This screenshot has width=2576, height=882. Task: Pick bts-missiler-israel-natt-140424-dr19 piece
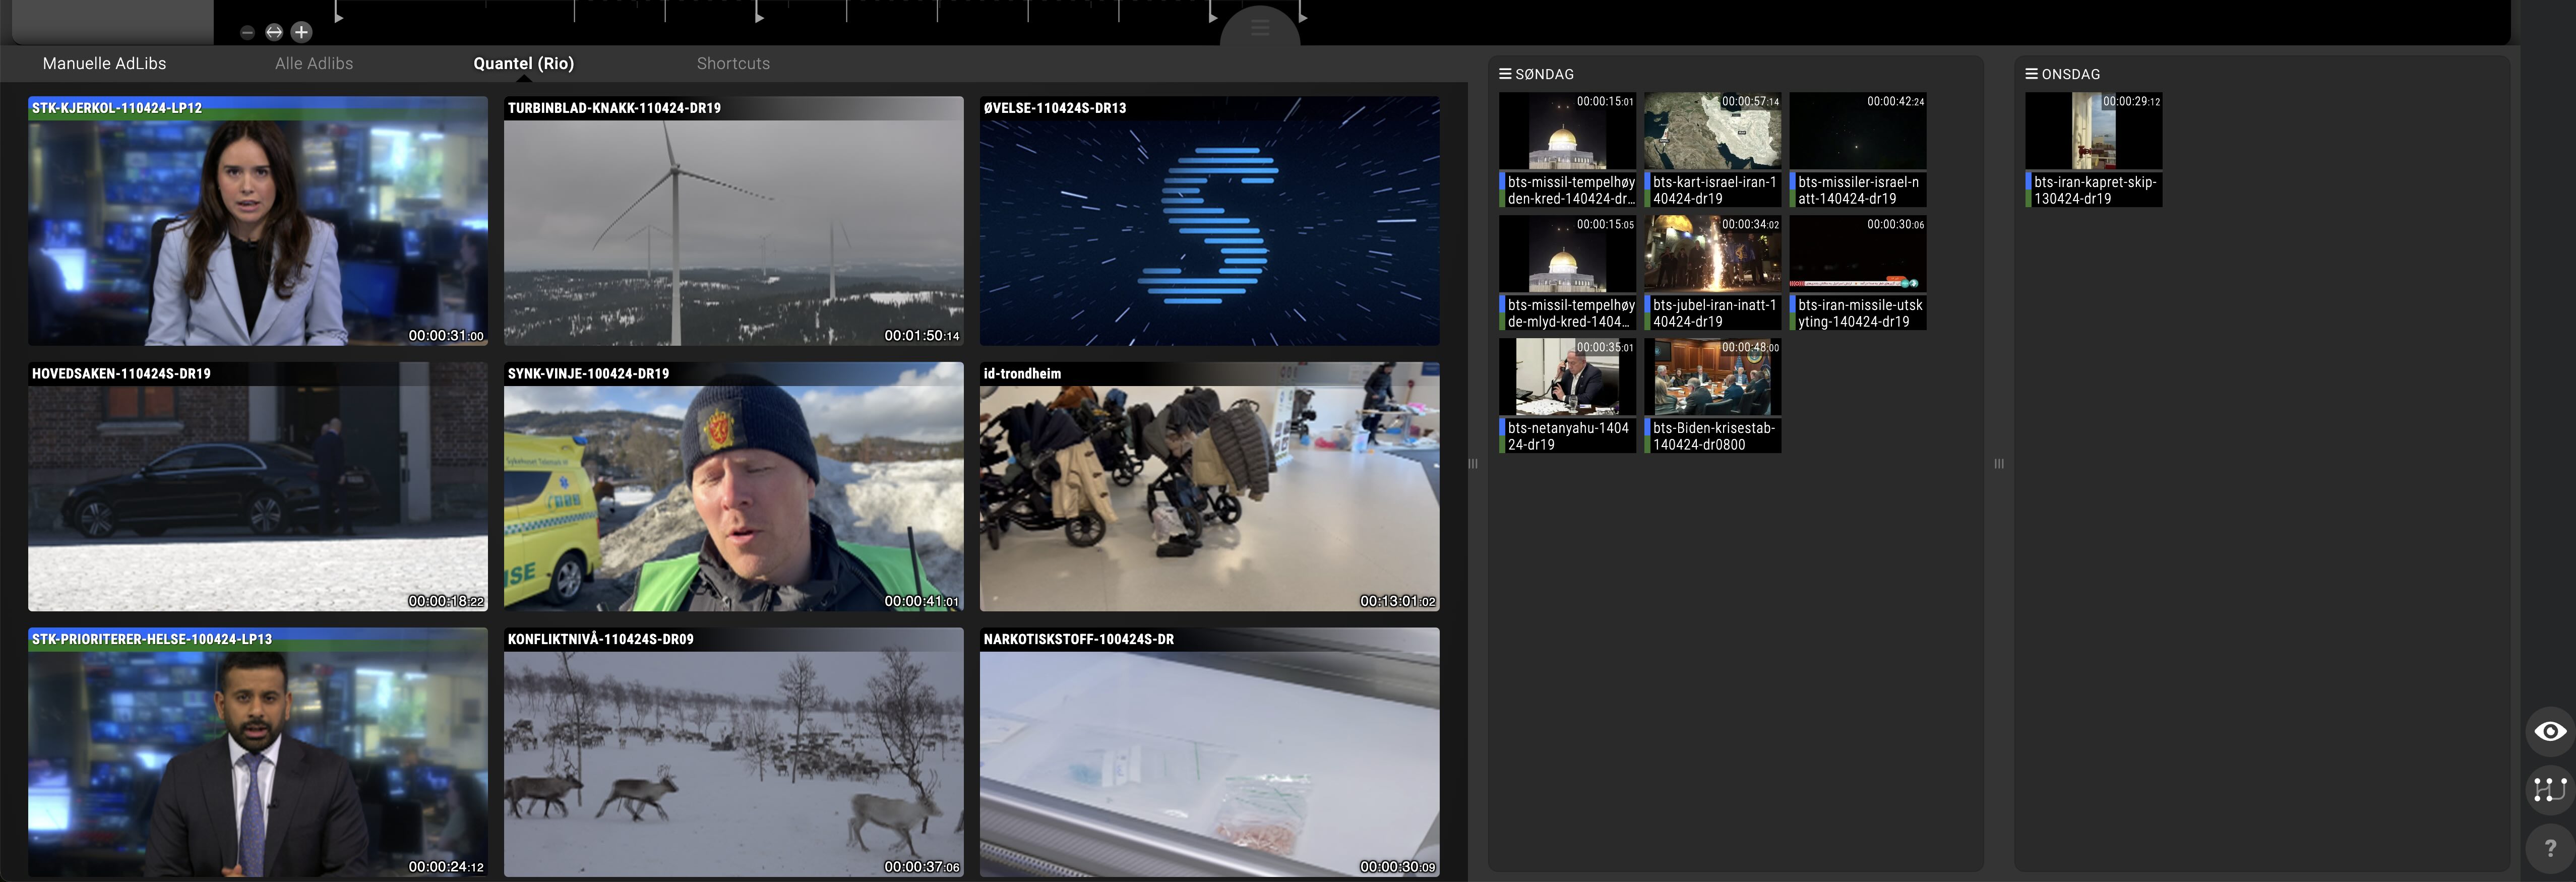(x=1858, y=150)
